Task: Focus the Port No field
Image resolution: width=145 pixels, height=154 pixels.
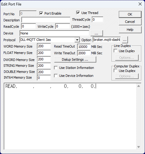Action: pyautogui.click(x=28, y=13)
